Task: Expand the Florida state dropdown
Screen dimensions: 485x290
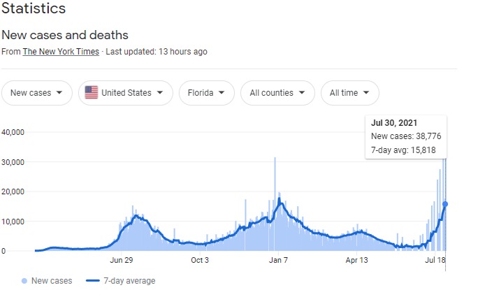Action: pos(206,93)
